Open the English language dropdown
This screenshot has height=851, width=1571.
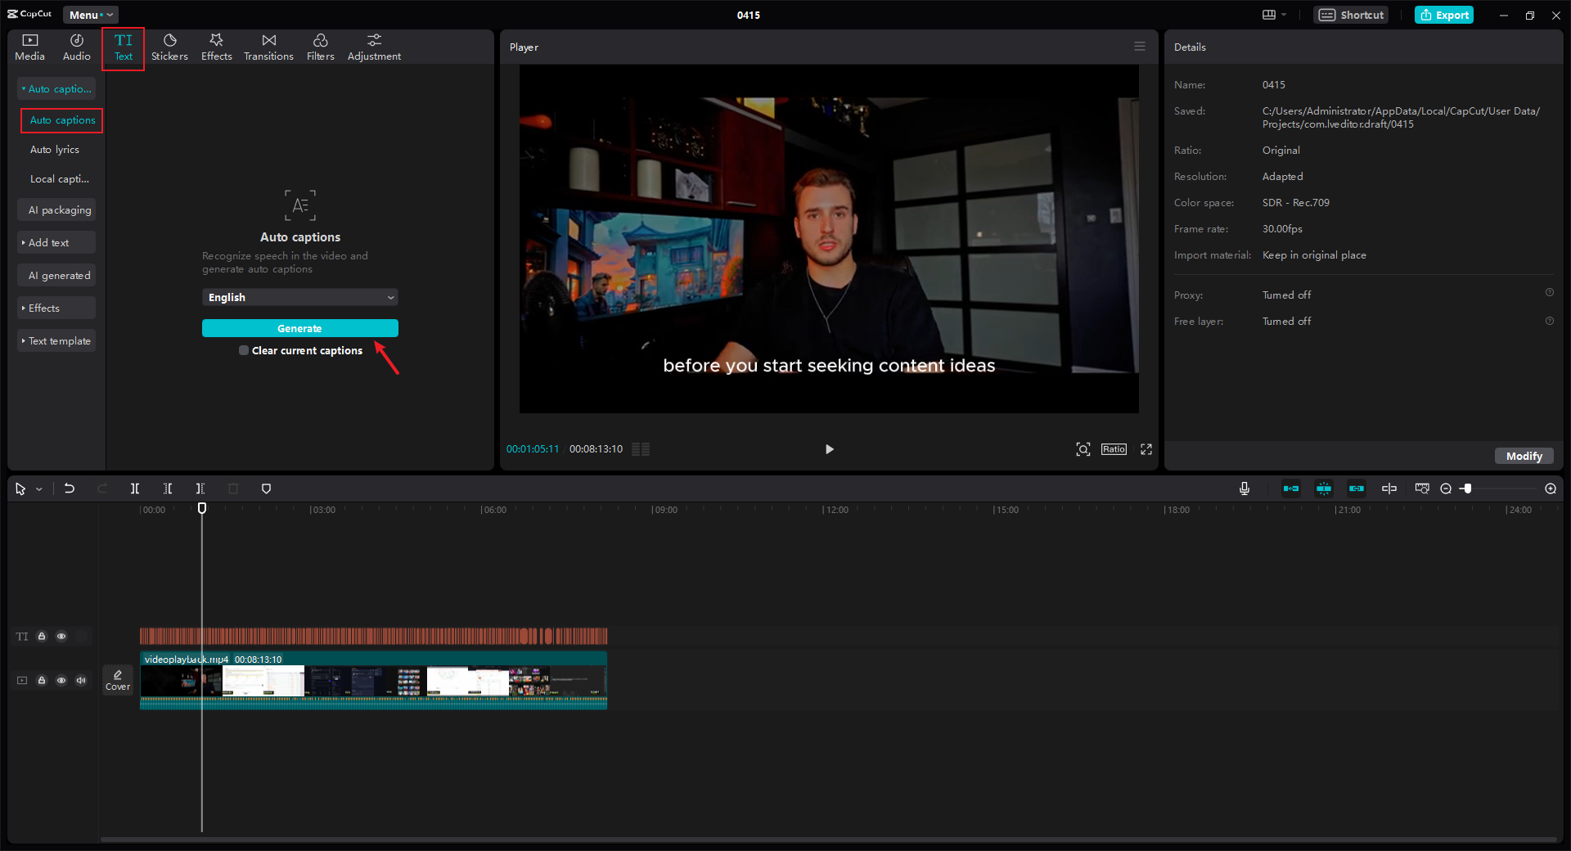[300, 297]
